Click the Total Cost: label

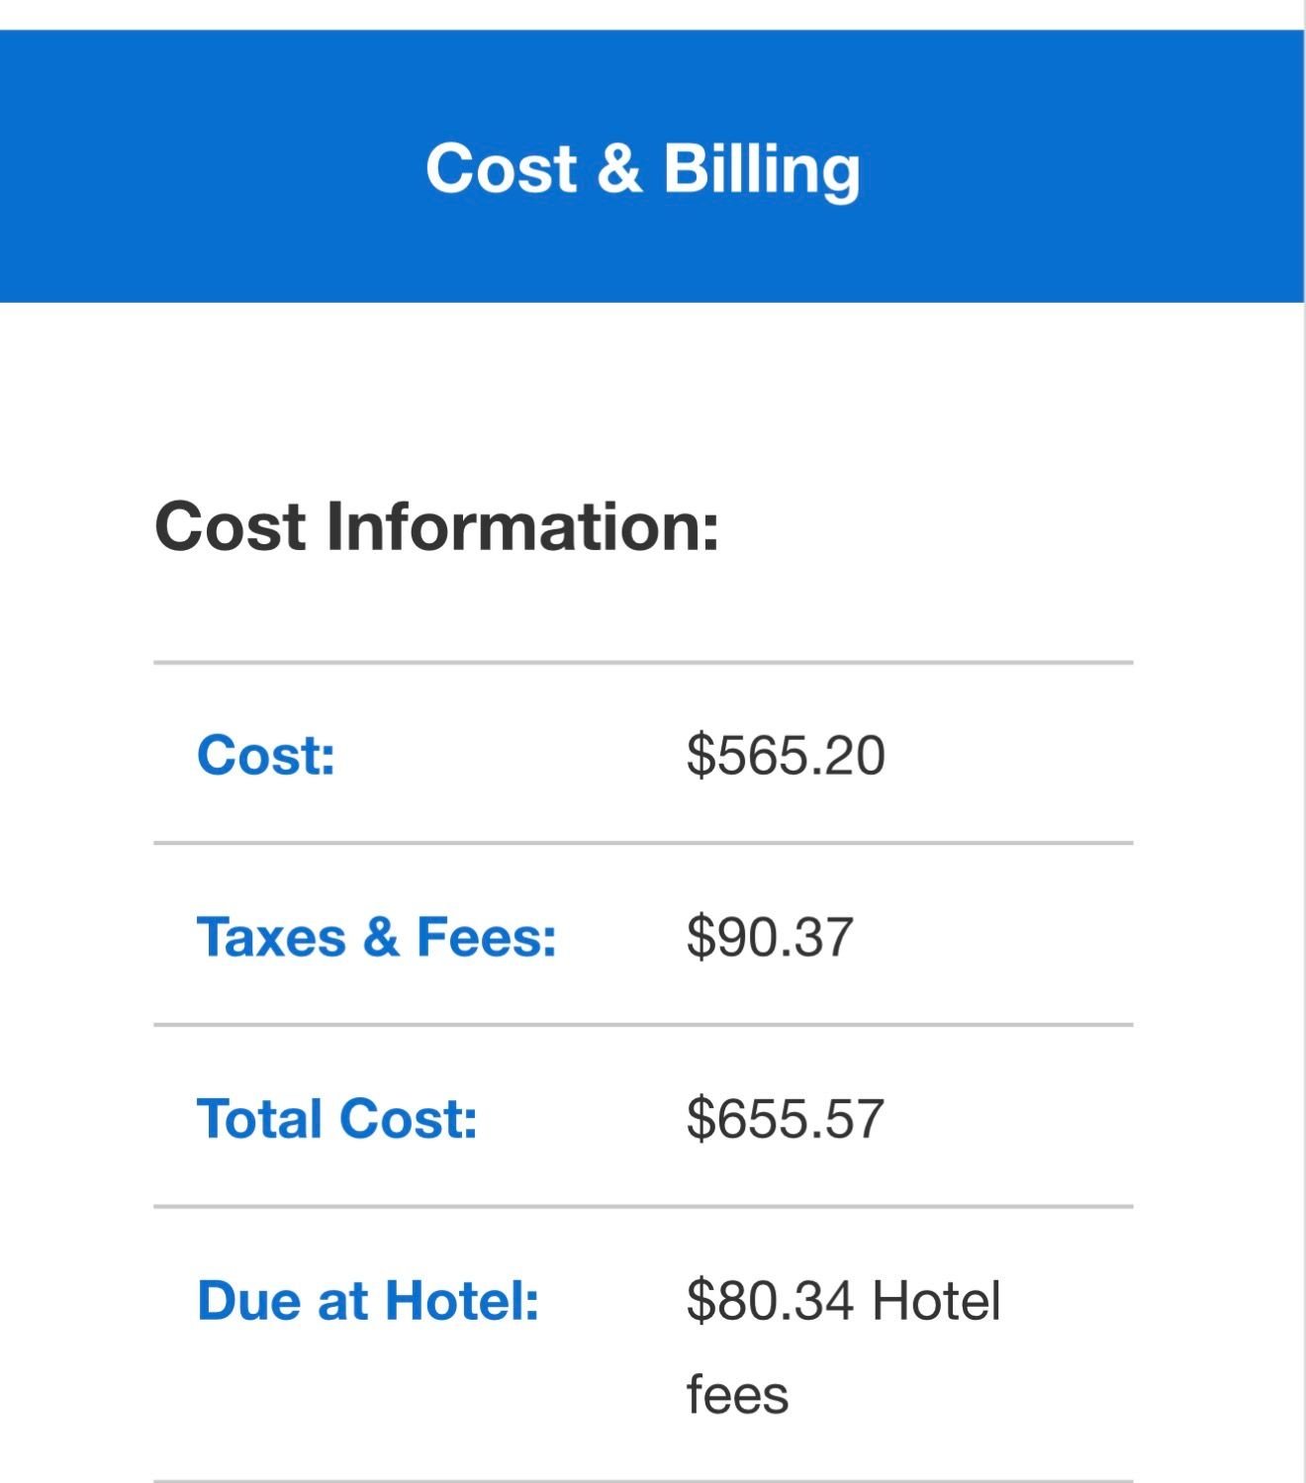click(336, 1119)
